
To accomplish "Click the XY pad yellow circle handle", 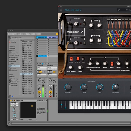I will point(32,106).
